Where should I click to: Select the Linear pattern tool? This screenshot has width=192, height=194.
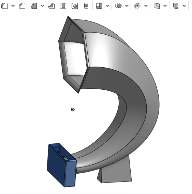(x=99, y=6)
